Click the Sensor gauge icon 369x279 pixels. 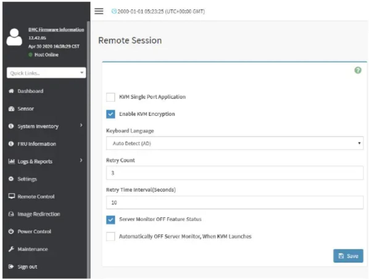(11, 109)
